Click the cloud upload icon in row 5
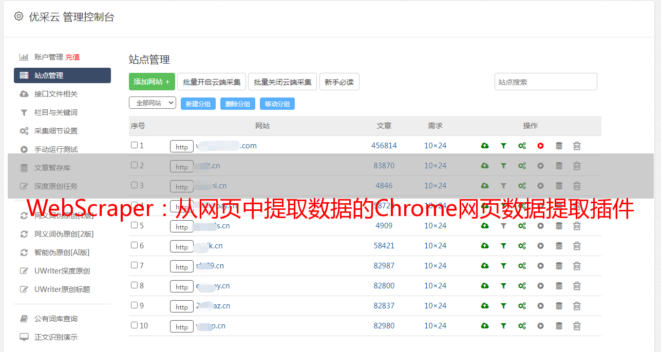 pos(485,226)
